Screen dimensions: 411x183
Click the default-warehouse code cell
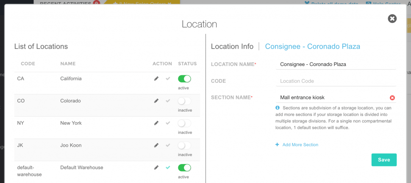[29, 171]
